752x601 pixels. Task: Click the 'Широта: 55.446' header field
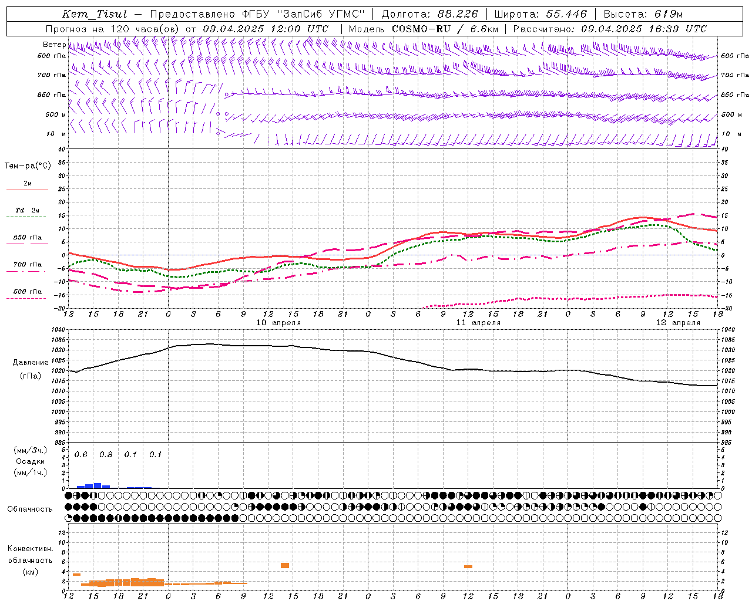(x=540, y=14)
